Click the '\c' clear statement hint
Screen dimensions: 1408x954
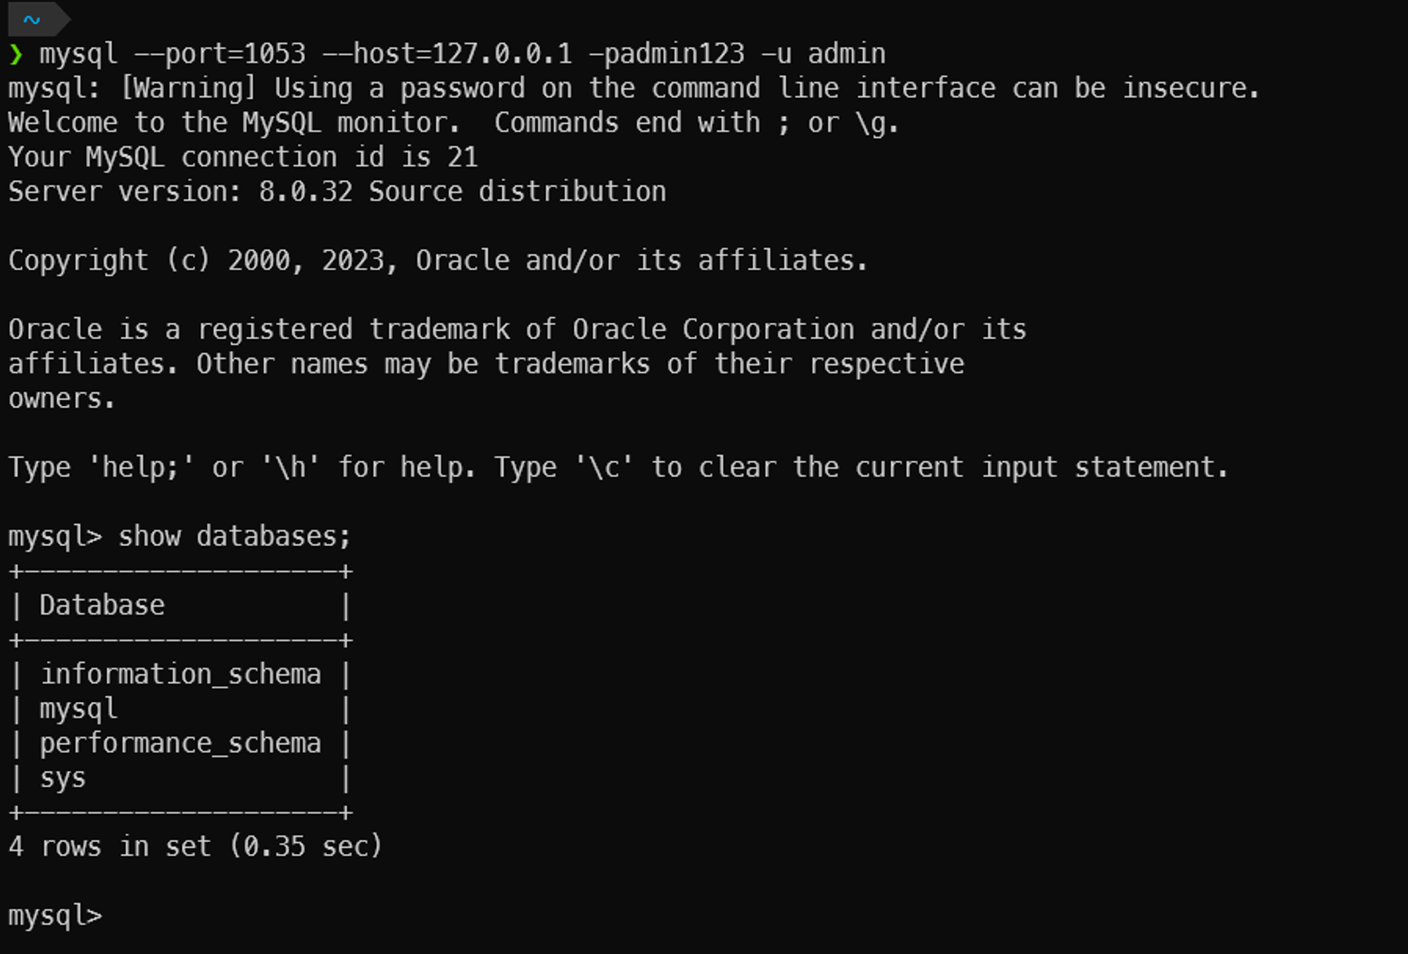[x=604, y=468]
